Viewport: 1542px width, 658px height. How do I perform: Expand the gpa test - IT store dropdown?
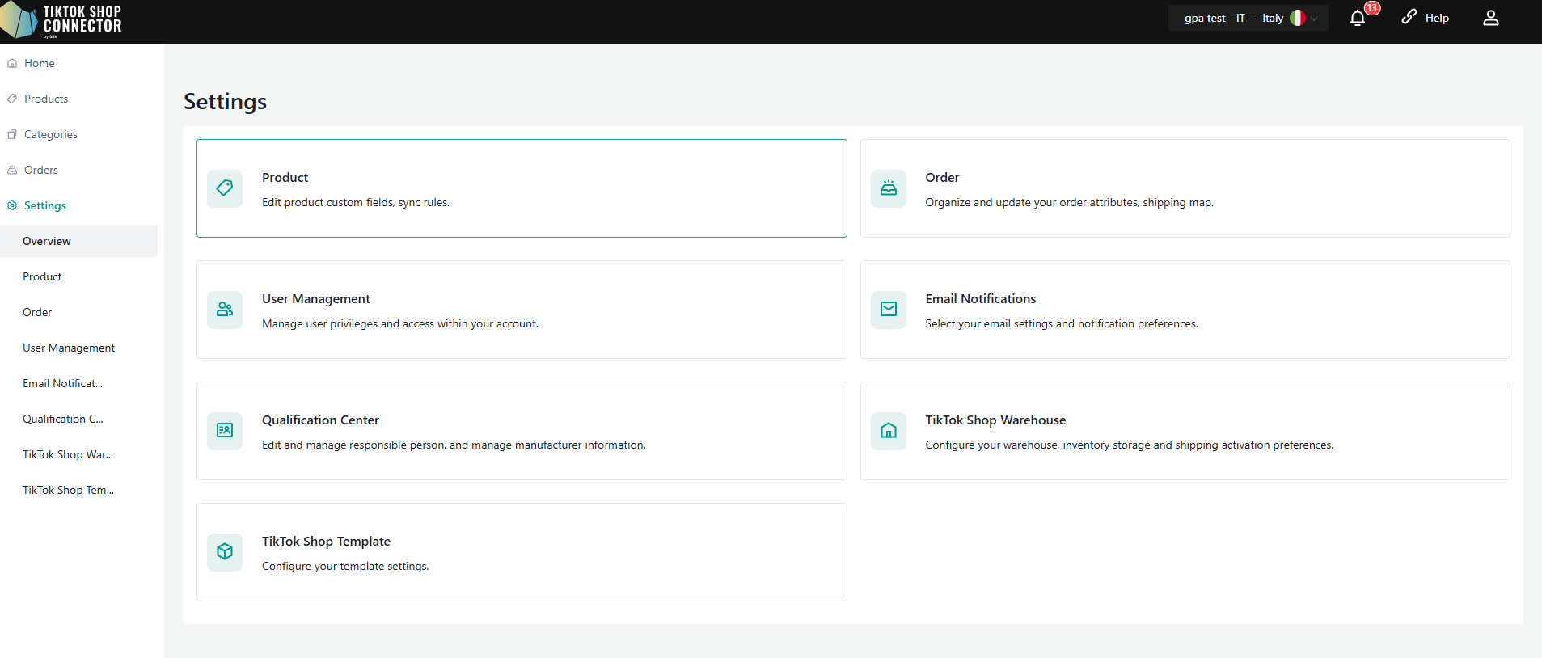1248,18
